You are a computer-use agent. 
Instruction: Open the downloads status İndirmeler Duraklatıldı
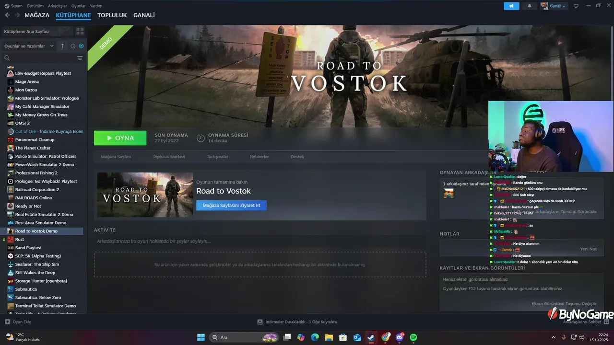297,322
